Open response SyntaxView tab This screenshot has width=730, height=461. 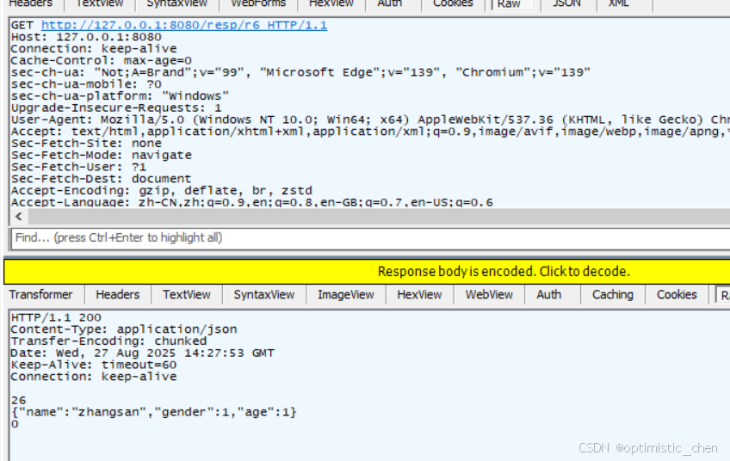tap(264, 295)
